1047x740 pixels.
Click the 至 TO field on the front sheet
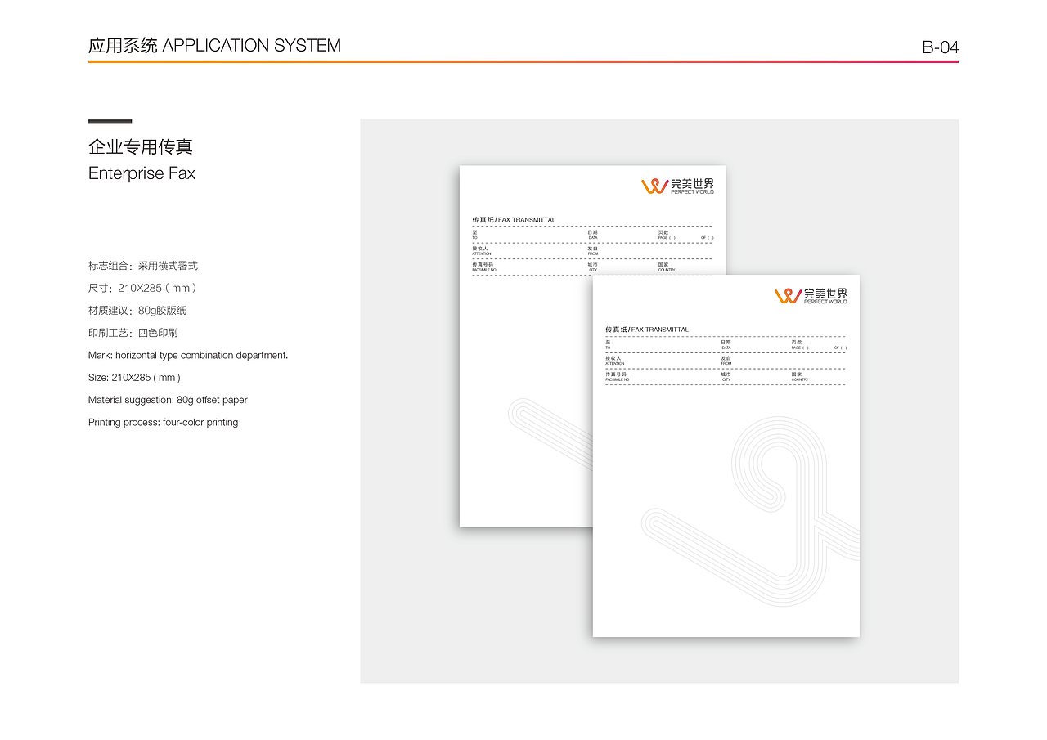pyautogui.click(x=608, y=344)
